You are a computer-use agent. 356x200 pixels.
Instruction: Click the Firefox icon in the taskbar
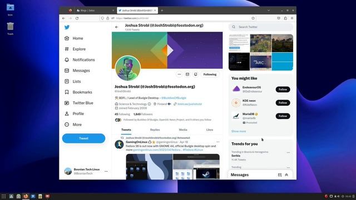(26, 196)
